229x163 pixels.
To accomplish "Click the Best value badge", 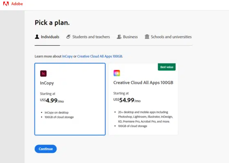I will pyautogui.click(x=167, y=67).
